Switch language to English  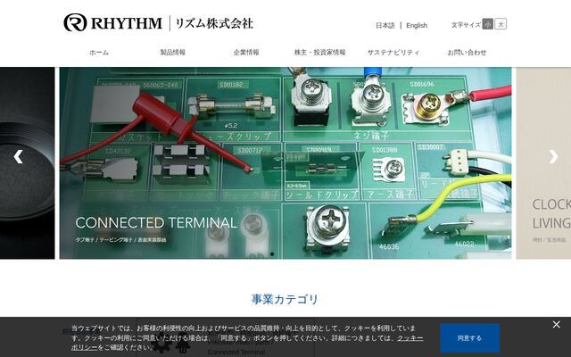(x=417, y=26)
